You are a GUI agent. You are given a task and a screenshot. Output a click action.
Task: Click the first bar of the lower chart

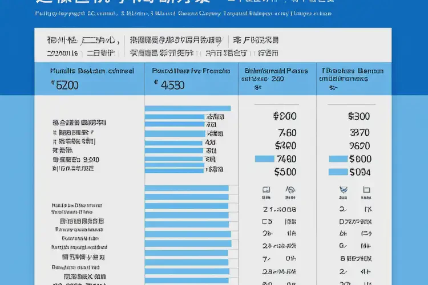click(x=187, y=189)
